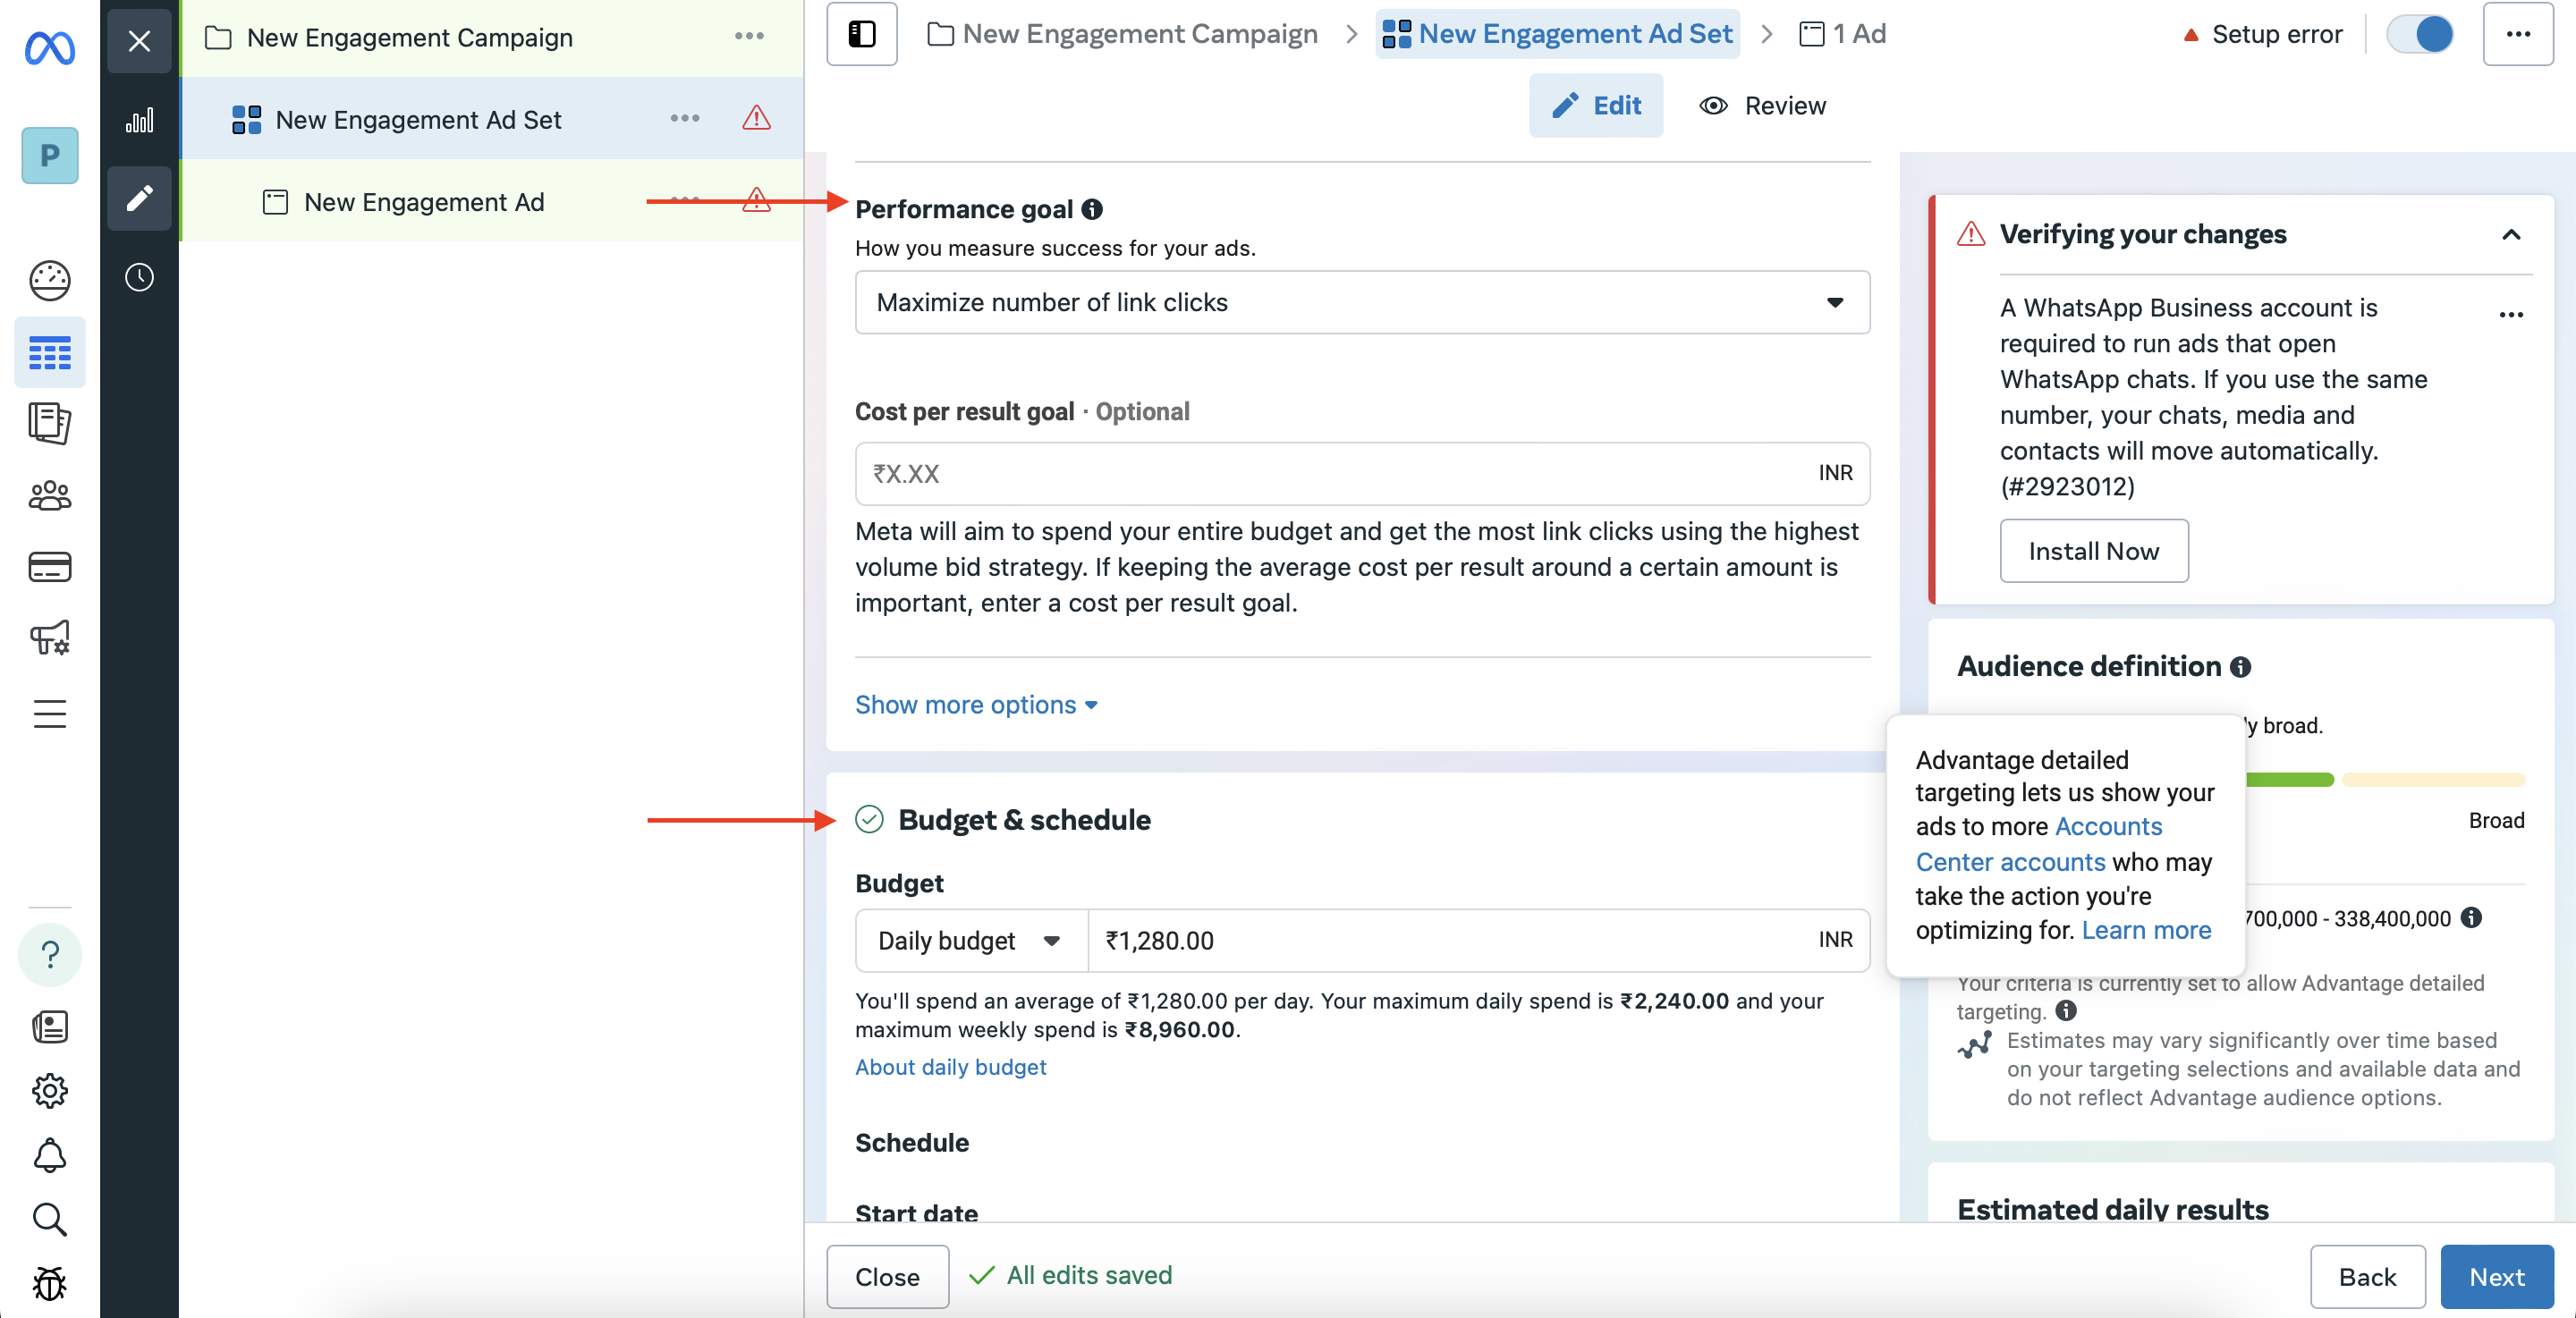Click the search magnifier icon in sidebar
This screenshot has width=2576, height=1318.
[49, 1219]
